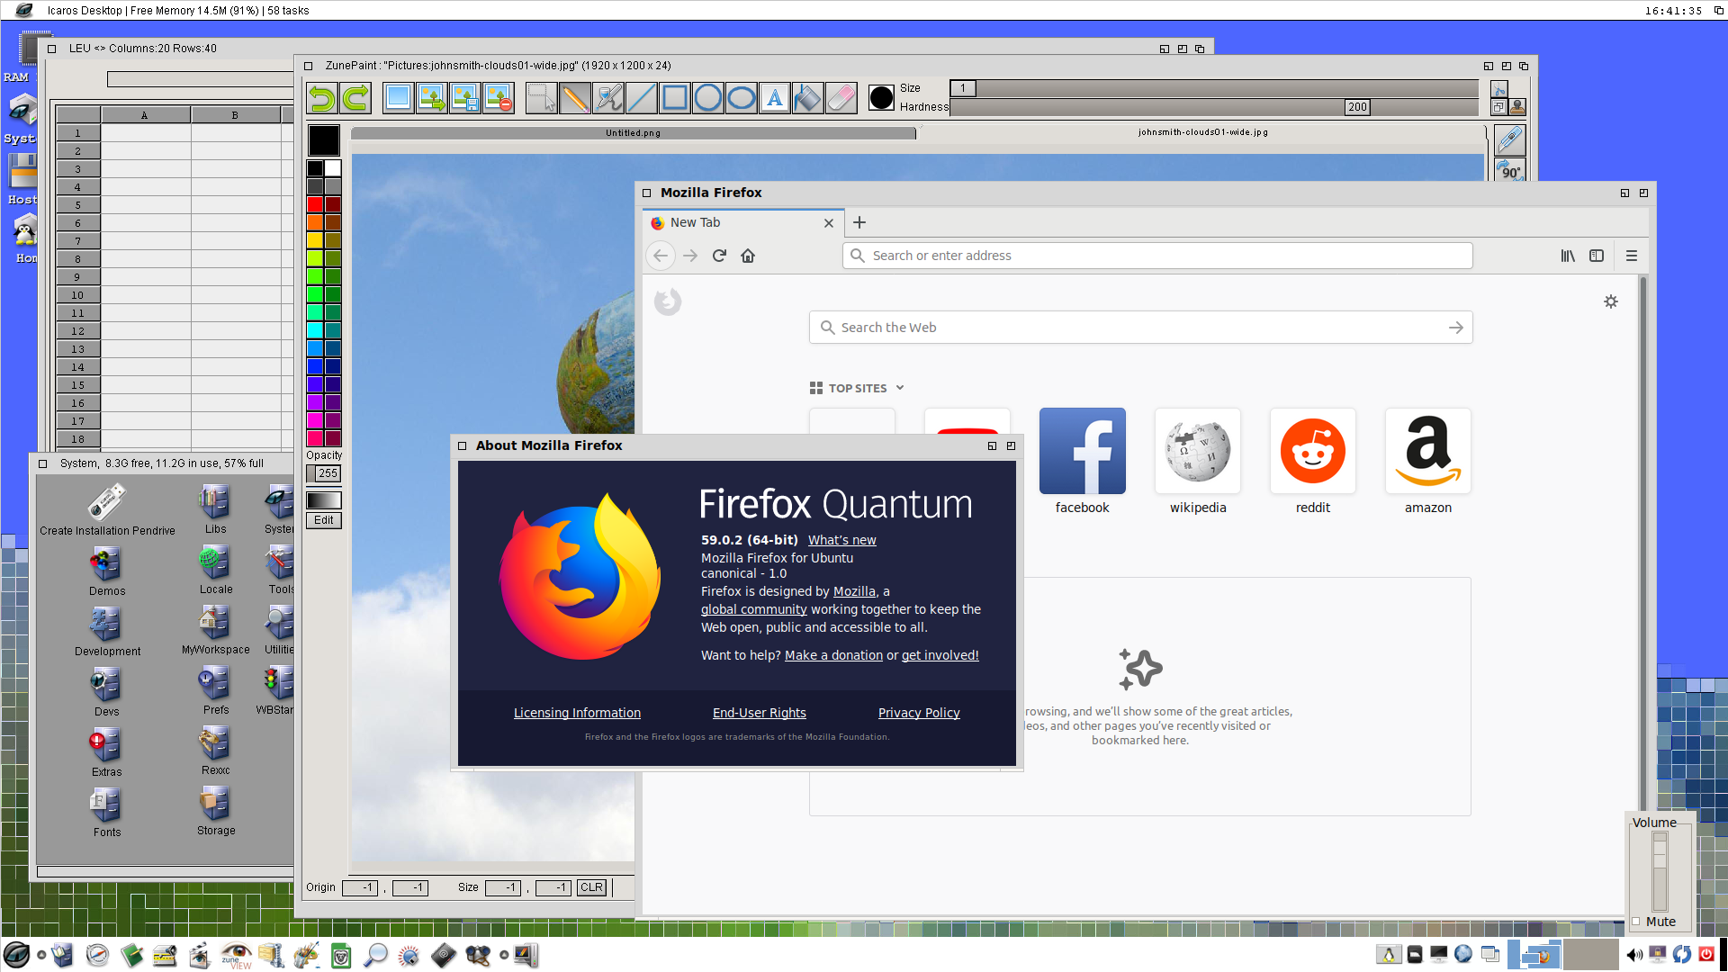Open a new Firefox tab
This screenshot has width=1728, height=972.
click(859, 222)
